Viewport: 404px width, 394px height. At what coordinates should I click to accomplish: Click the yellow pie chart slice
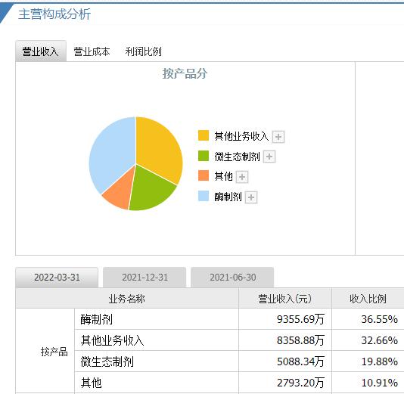(157, 147)
